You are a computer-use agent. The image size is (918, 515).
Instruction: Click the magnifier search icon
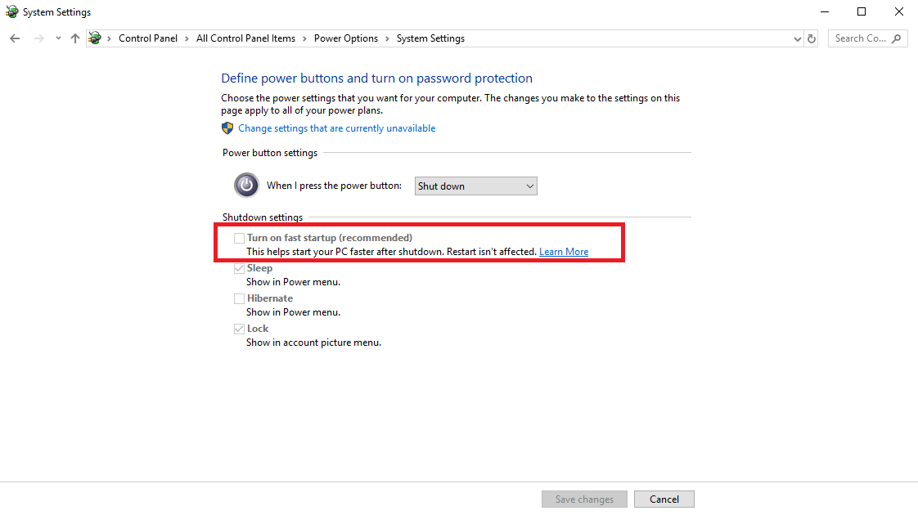point(896,38)
